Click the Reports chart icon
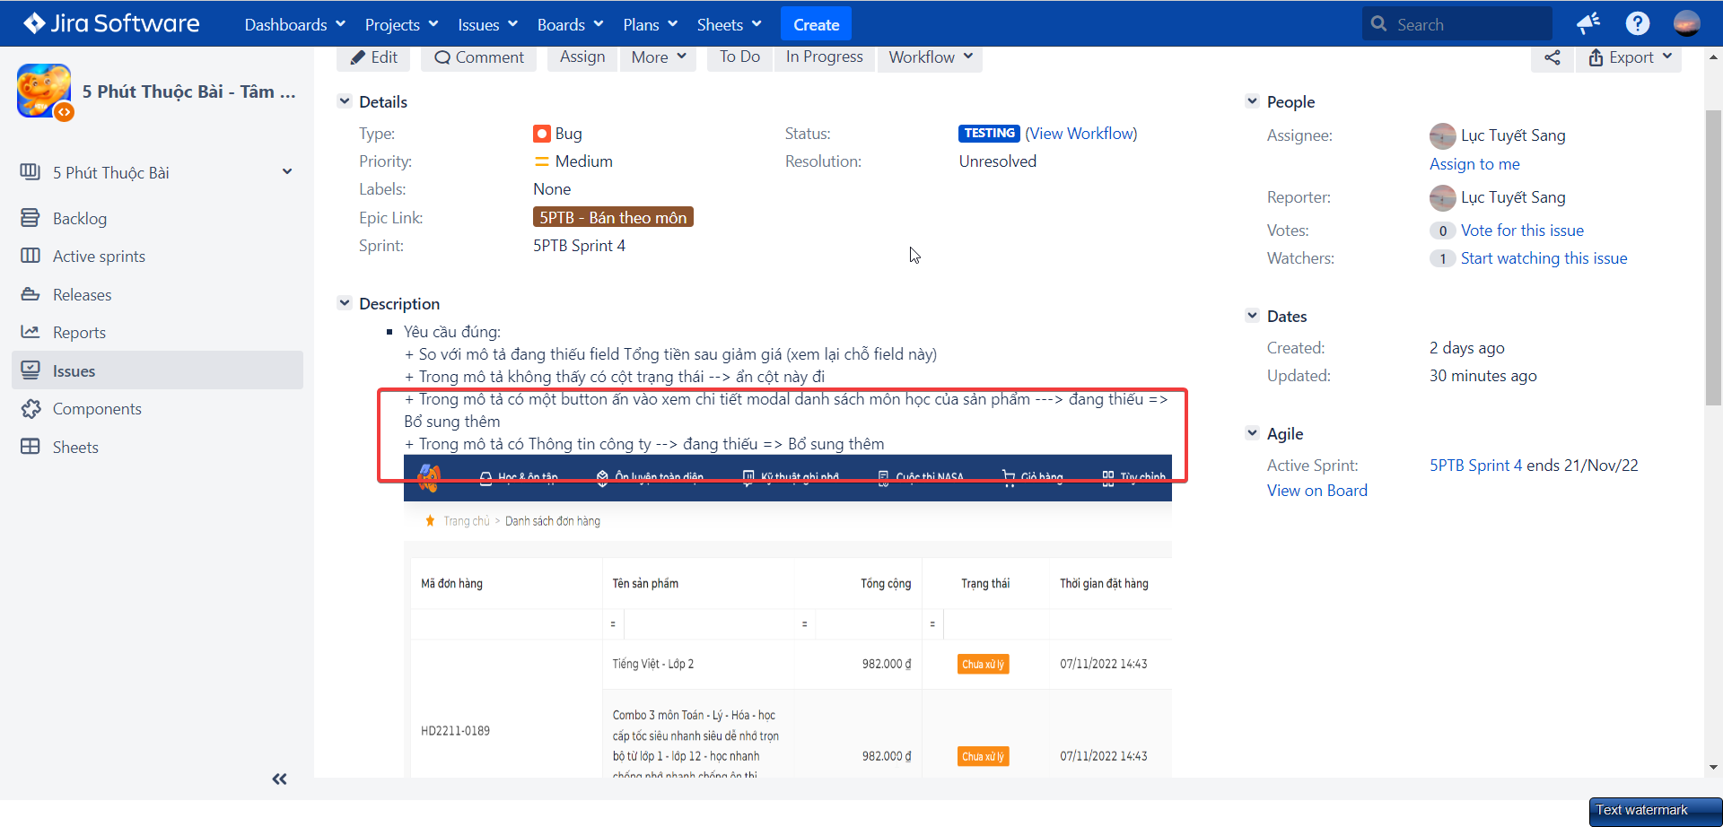This screenshot has height=827, width=1723. 31,332
